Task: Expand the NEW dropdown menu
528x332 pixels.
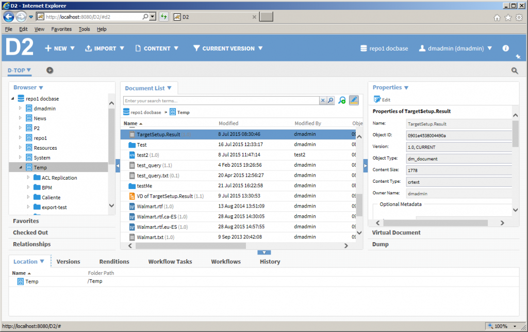Action: 60,48
